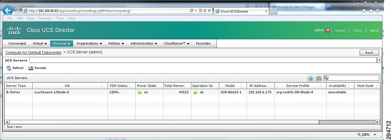This screenshot has width=391, height=140.
Task: Close the Cisco UCS Director browser tab
Action: (x=266, y=11)
